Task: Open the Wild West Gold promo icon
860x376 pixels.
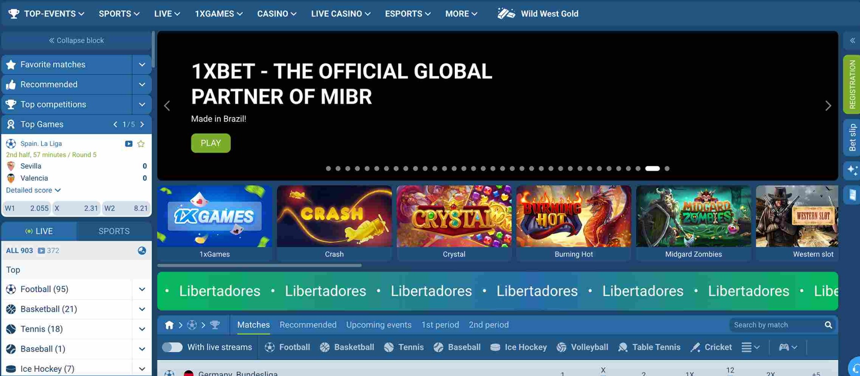Action: 506,14
